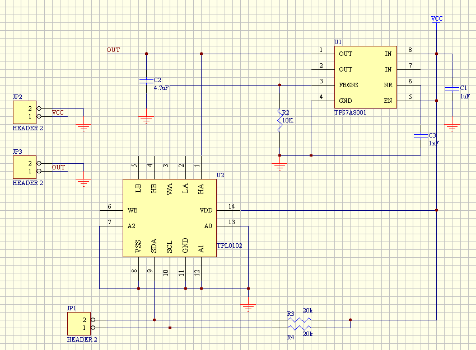Select the R4 20k resistor
476x350 pixels.
coord(300,328)
